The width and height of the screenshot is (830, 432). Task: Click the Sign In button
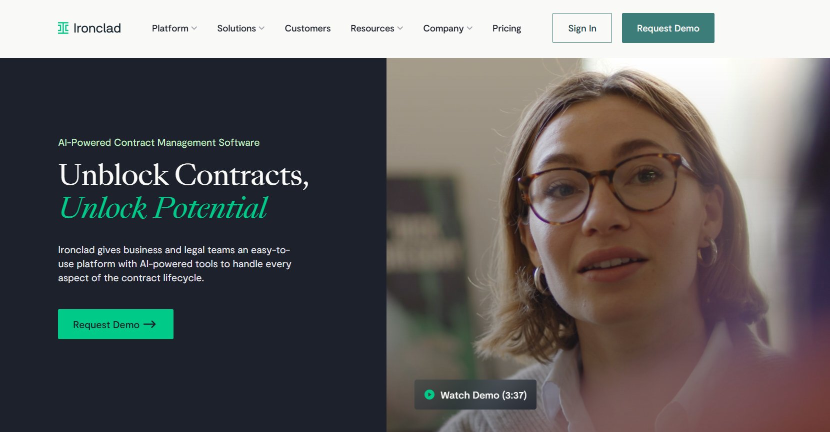(582, 28)
